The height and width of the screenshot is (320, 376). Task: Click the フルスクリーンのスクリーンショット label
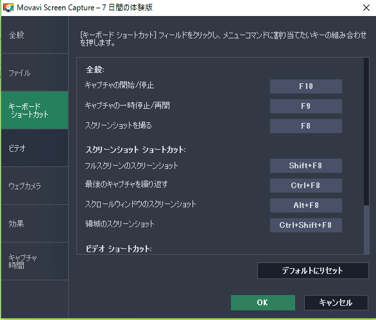132,166
